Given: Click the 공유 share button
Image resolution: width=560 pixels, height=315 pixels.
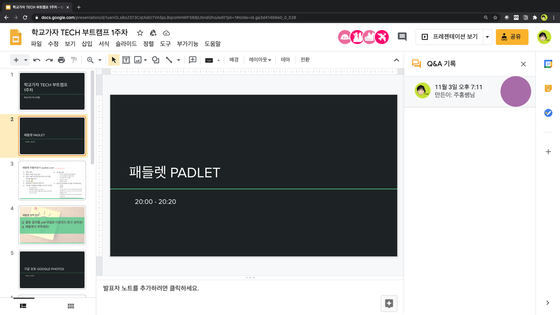Looking at the screenshot, I should tap(512, 37).
